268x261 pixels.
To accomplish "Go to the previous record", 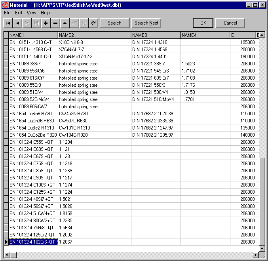I will point(17,23).
